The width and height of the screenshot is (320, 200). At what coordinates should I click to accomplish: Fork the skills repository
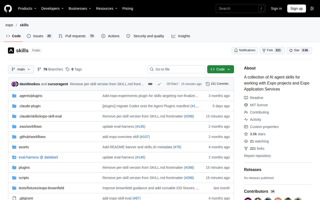272,50
